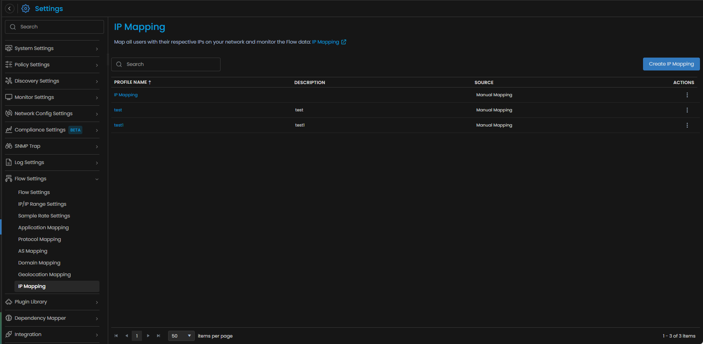This screenshot has height=344, width=703.
Task: Open the test1 profile link
Action: (119, 125)
